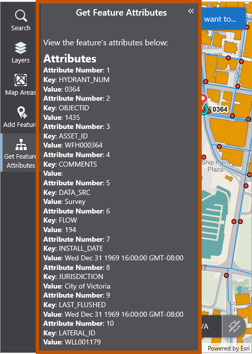The image size is (252, 354).
Task: Select the Get Feature Attributes tool
Action: (20, 153)
